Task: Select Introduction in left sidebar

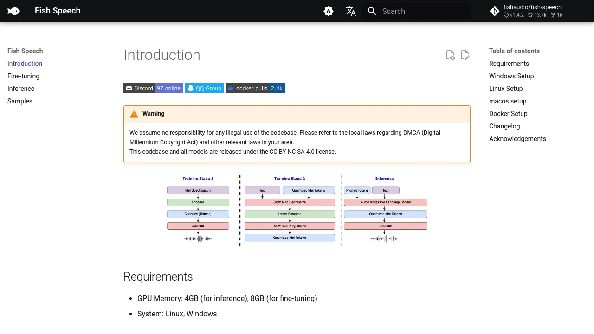Action: tap(25, 64)
